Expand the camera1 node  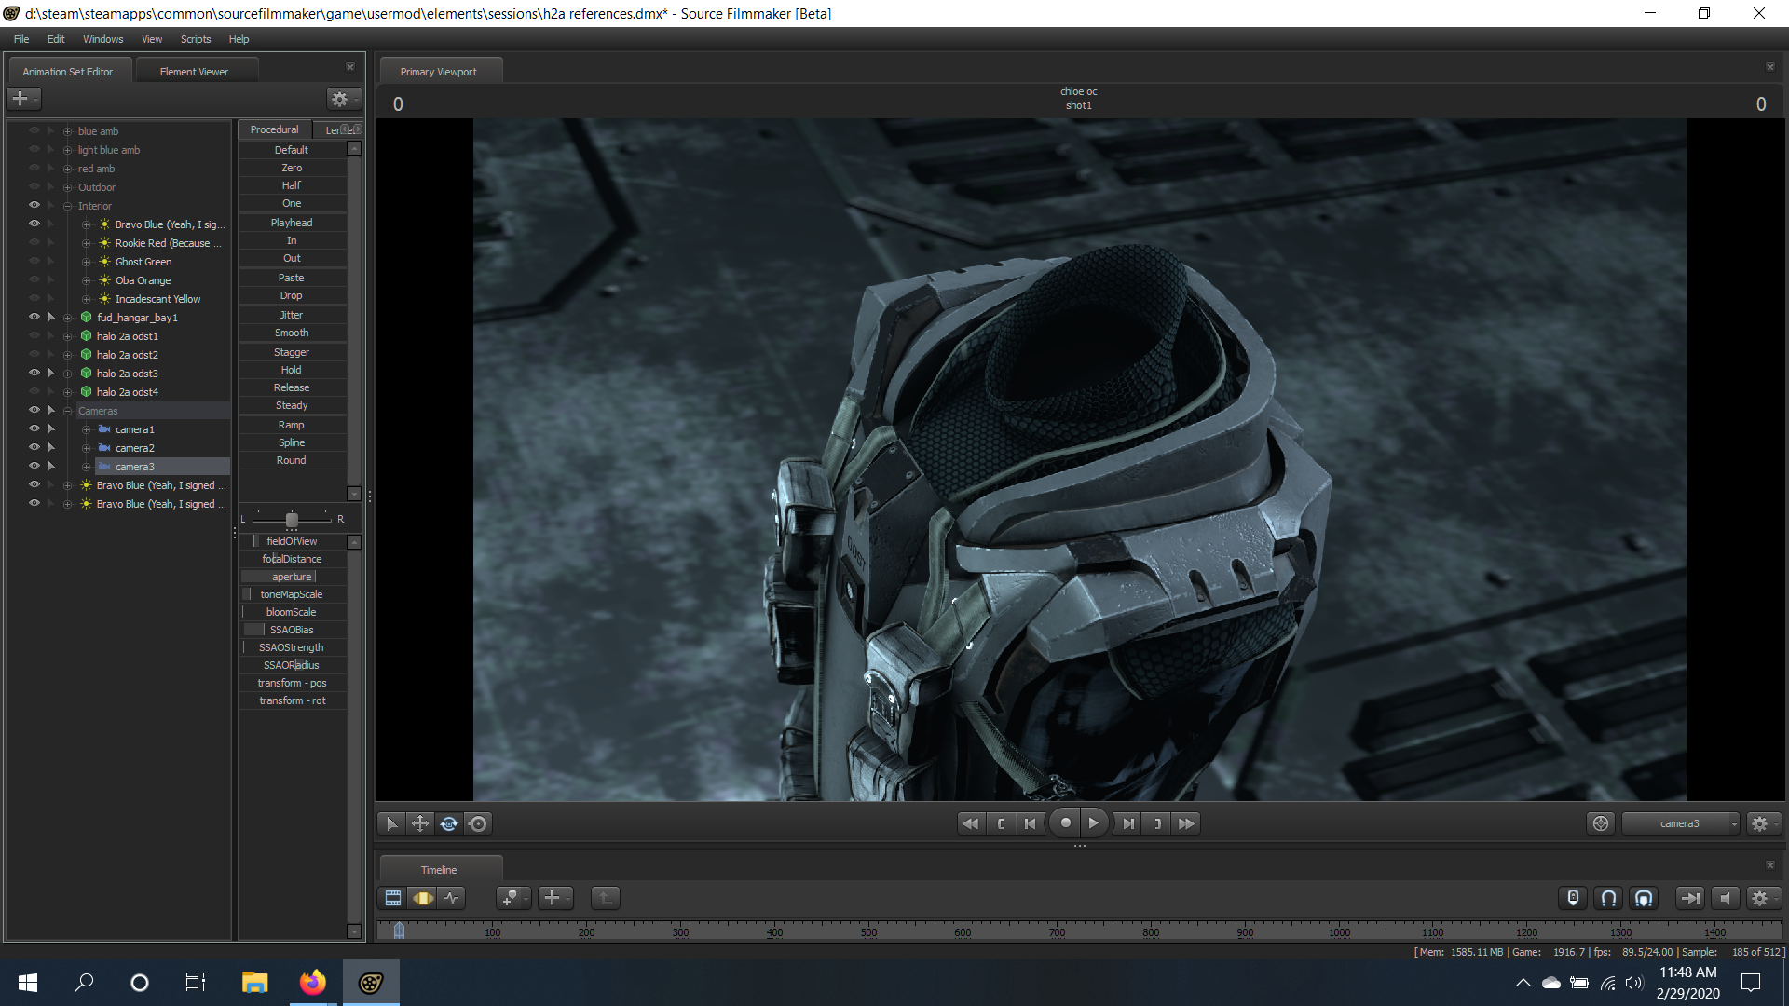[x=86, y=429]
